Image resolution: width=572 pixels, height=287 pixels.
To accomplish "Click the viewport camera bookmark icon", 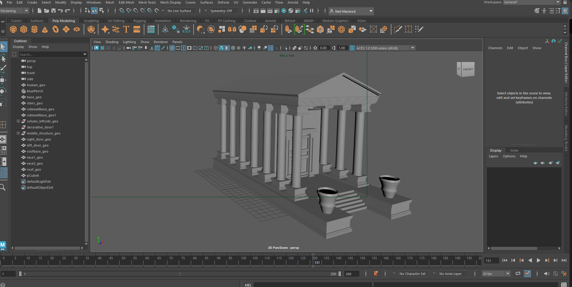I will click(146, 48).
